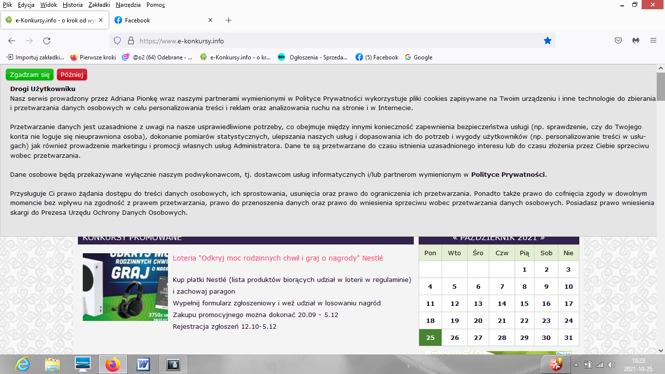Screen dimensions: 665x374
Task: Click the red Później button
Action: click(x=72, y=75)
